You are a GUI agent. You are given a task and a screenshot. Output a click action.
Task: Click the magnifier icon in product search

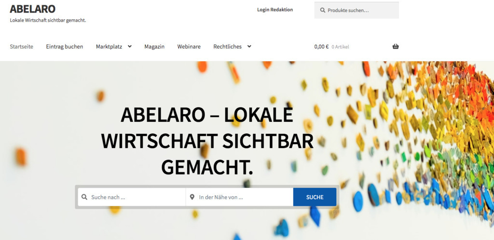point(322,10)
